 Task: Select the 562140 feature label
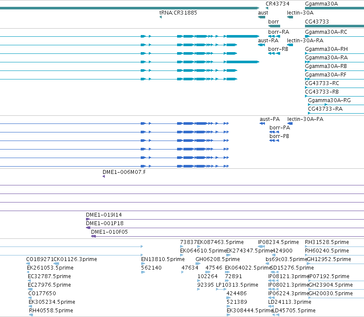(151, 268)
